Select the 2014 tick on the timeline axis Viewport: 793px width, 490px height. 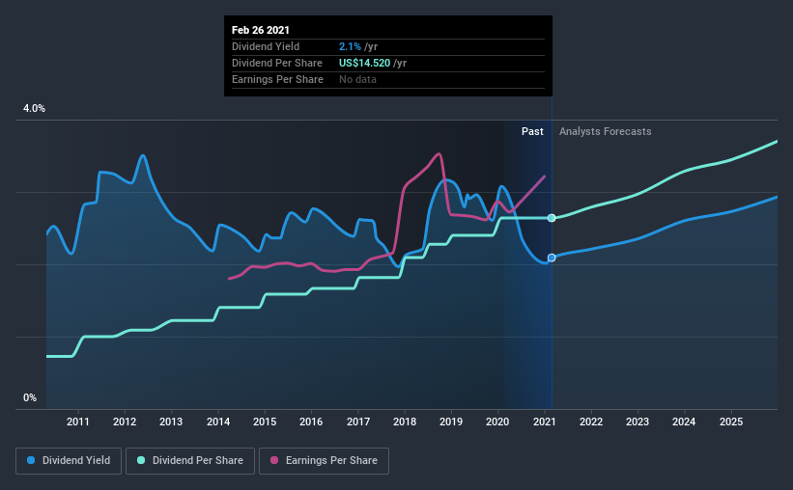coord(218,422)
